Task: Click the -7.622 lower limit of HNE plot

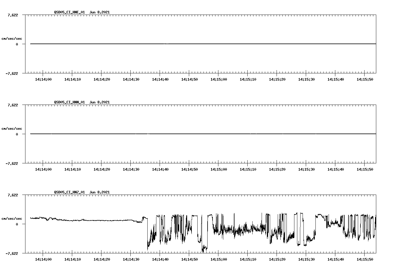Action: pyautogui.click(x=12, y=73)
